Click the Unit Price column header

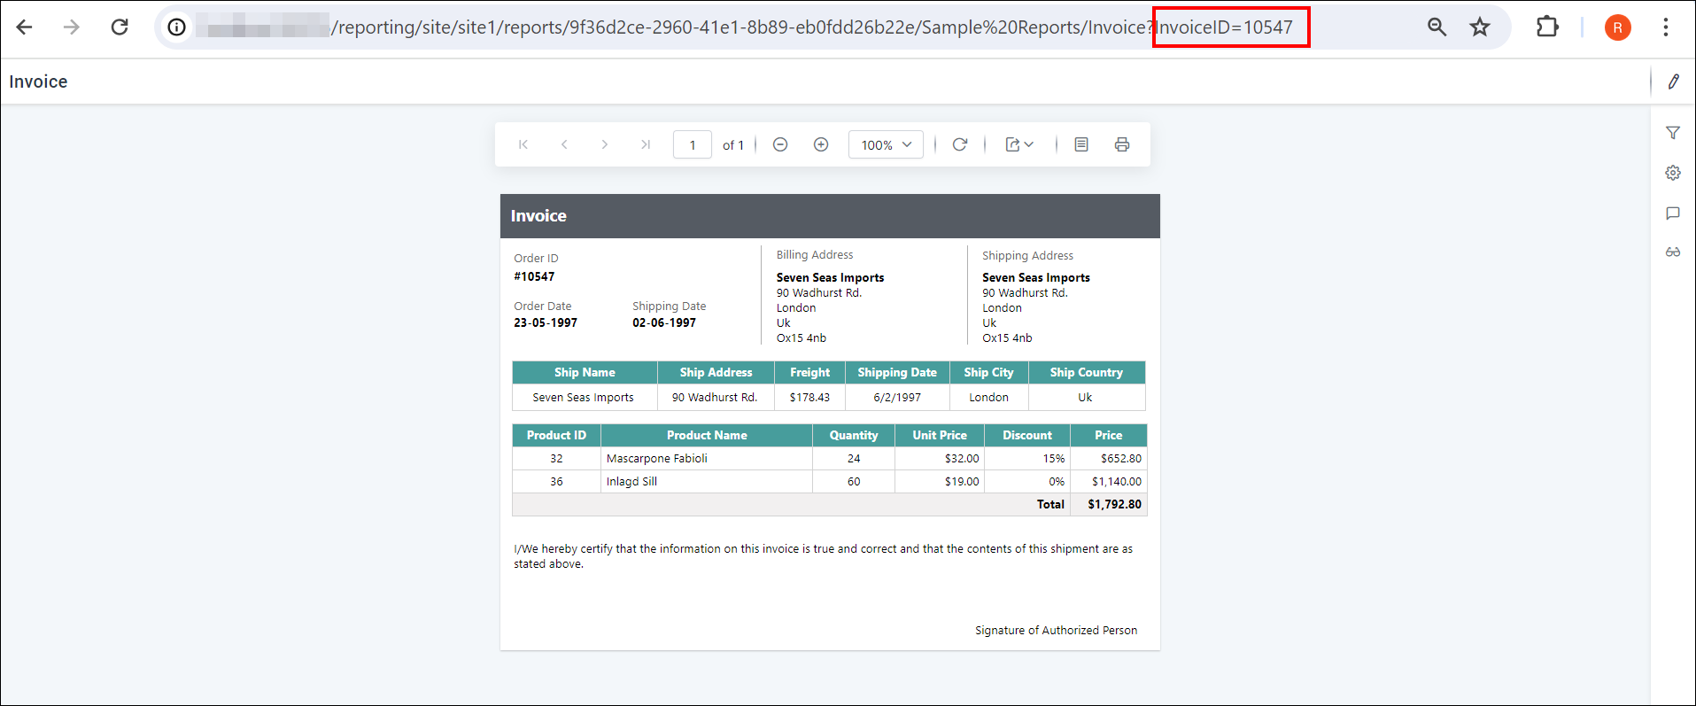940,435
